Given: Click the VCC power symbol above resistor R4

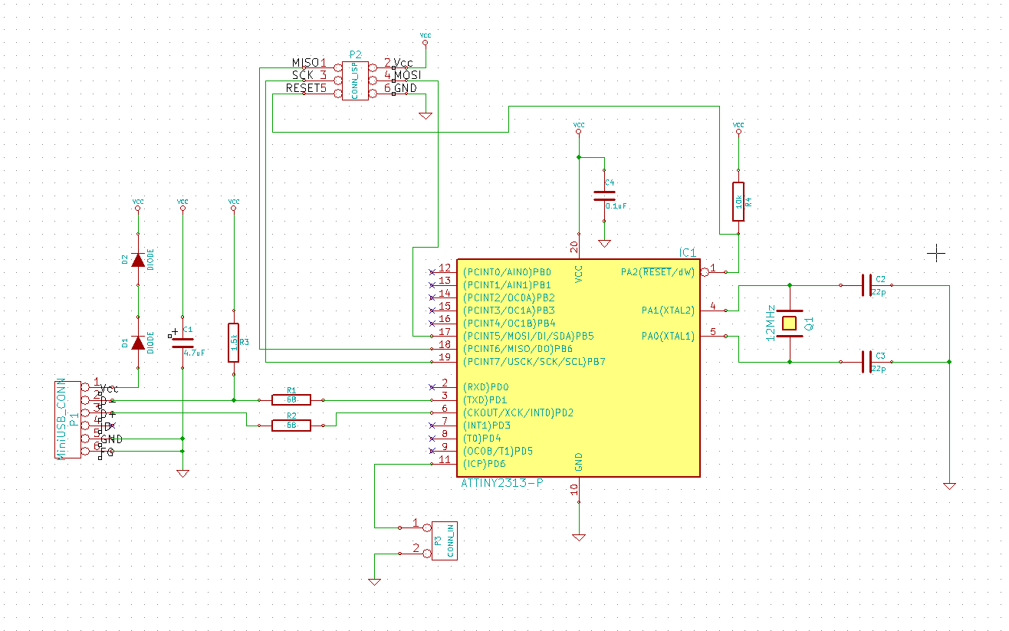Looking at the screenshot, I should coord(738,127).
